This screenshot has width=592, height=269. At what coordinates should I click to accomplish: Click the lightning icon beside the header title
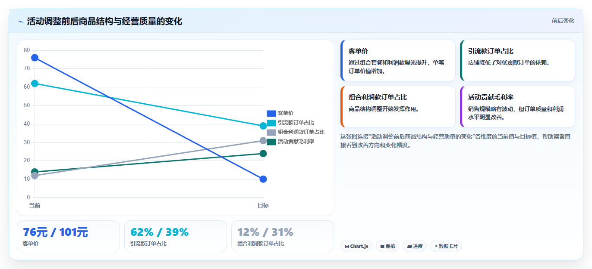click(20, 22)
